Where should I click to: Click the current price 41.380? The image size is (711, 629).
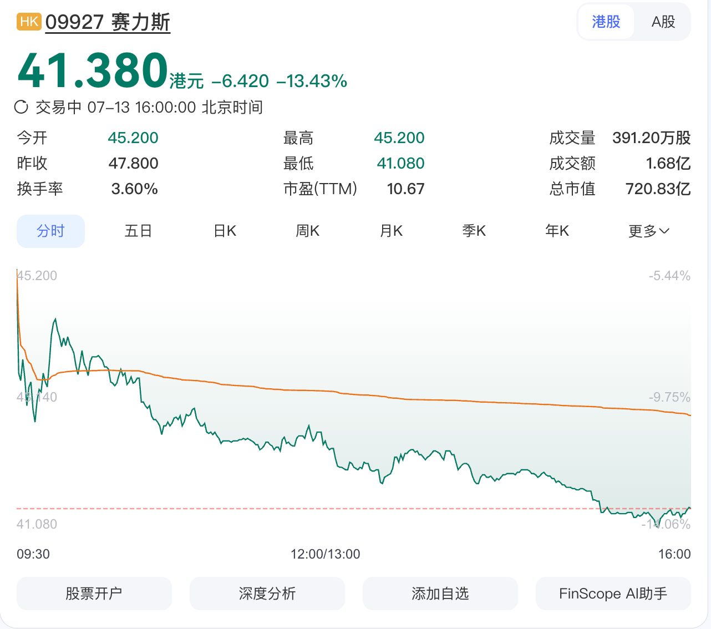pos(93,71)
